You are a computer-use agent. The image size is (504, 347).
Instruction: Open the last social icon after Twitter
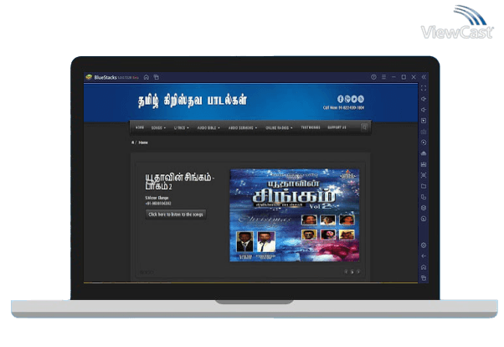361,99
